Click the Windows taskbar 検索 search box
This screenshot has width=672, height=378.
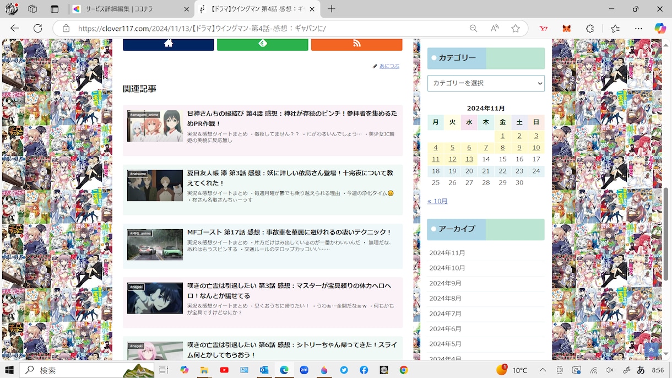tap(87, 370)
